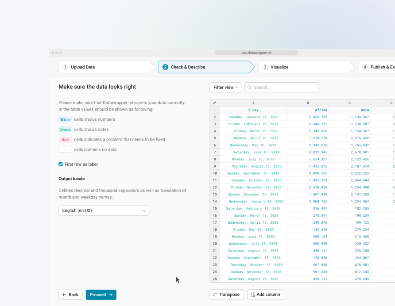Screen dimensions: 395x306
Task: Click the Back button
Action: [70, 295]
